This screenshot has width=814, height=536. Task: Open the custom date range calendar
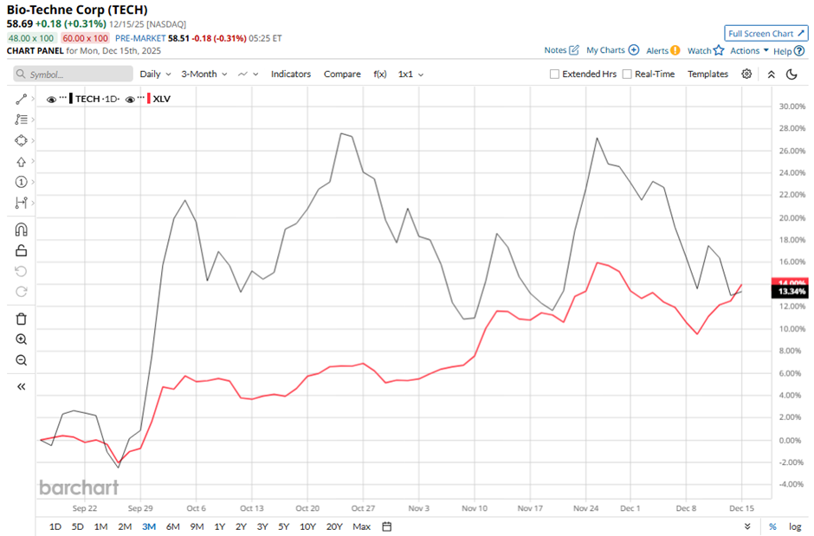[387, 526]
